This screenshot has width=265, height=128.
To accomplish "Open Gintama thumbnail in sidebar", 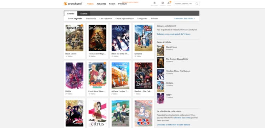I will [x=160, y=87].
